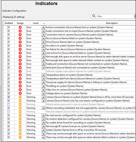Uncheck Enabled for Temperature alert from device

click(x=8, y=79)
